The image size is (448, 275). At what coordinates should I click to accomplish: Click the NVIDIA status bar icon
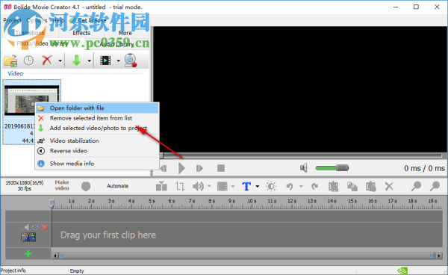(402, 271)
